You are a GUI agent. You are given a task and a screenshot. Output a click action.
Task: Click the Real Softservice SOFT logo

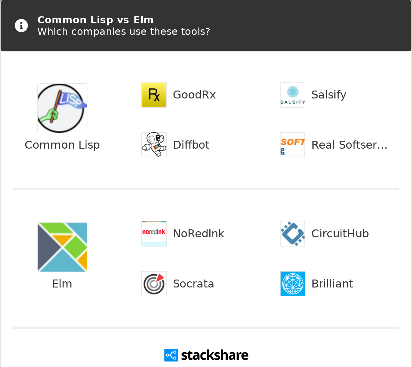tap(292, 145)
